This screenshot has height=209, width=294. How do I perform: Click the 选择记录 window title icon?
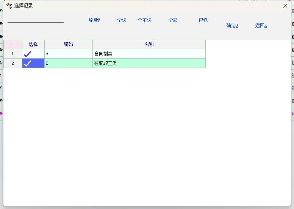[x=9, y=6]
